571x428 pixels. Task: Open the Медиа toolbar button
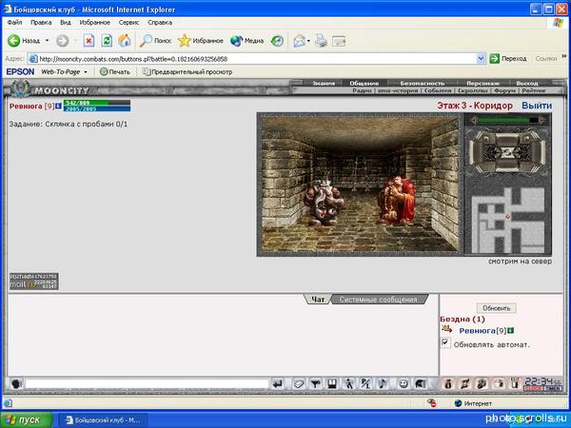pyautogui.click(x=246, y=41)
